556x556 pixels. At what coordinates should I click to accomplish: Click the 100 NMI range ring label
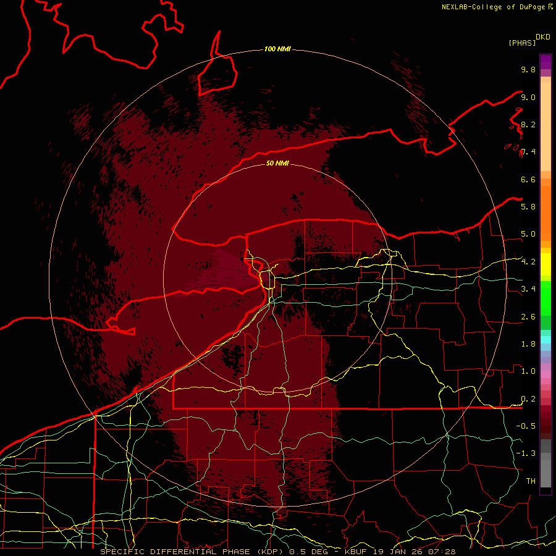277,49
